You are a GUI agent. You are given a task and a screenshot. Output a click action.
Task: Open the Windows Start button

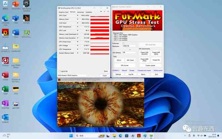tap(71, 136)
